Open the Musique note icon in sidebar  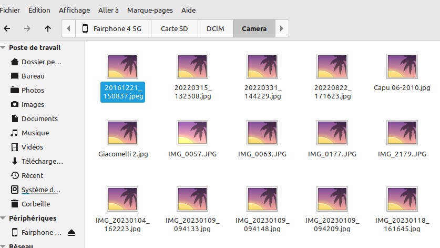tap(14, 133)
